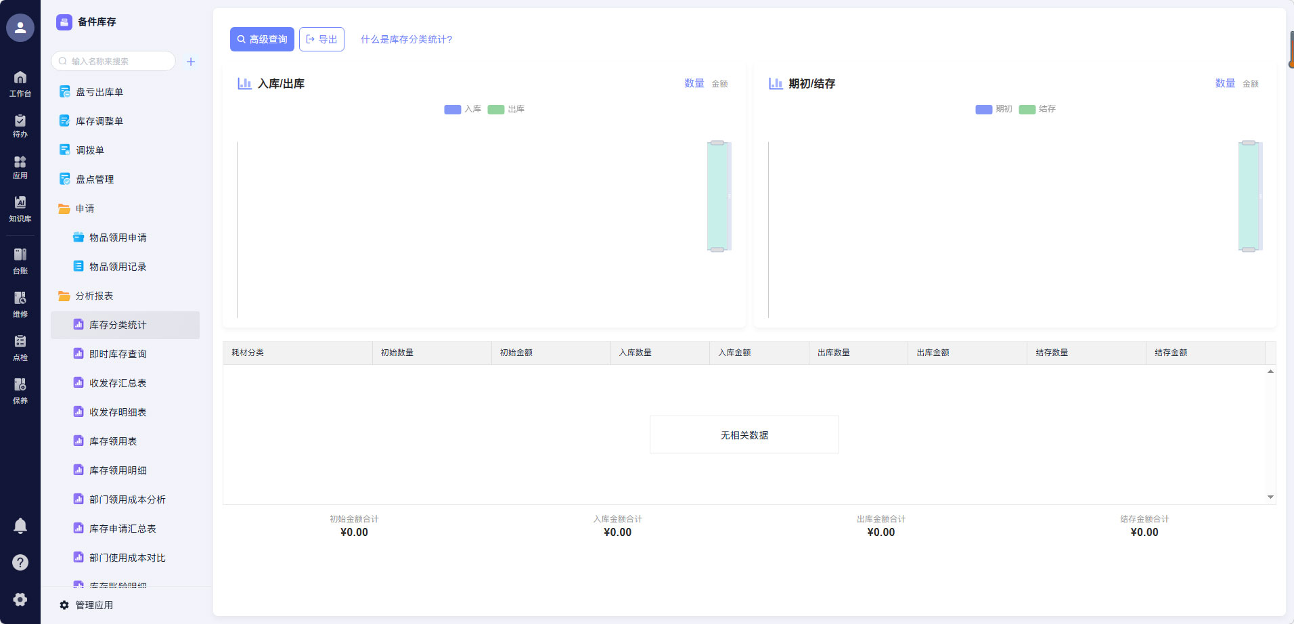
Task: Click the notification bell icon
Action: pos(20,526)
